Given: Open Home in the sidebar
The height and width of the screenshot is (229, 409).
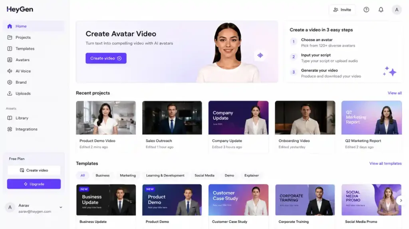Looking at the screenshot, I should pos(34,26).
